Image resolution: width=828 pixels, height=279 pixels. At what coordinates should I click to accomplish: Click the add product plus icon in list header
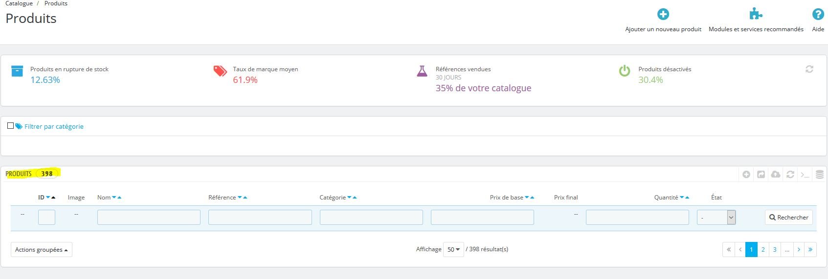pos(746,174)
